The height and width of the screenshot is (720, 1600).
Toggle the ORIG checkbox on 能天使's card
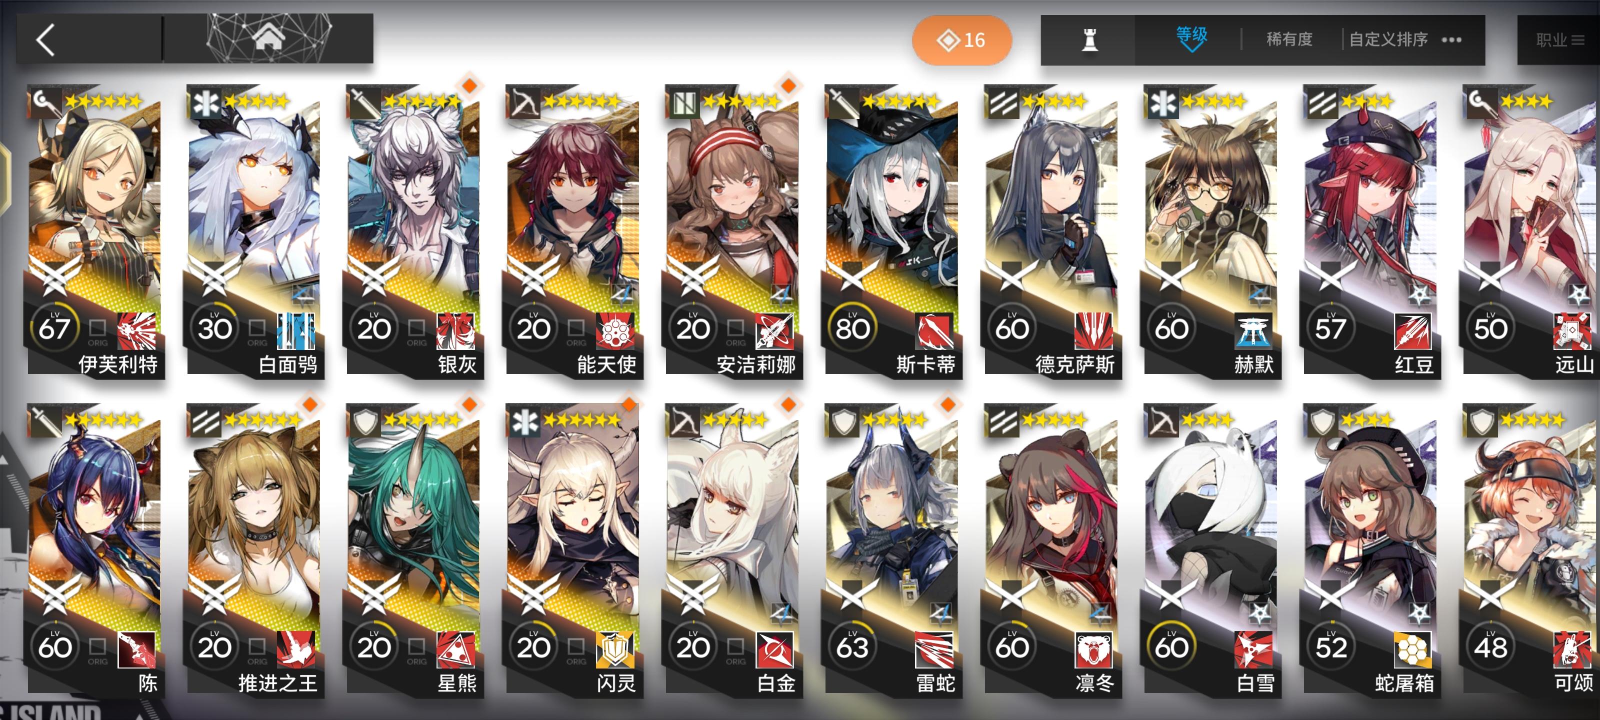tap(576, 327)
